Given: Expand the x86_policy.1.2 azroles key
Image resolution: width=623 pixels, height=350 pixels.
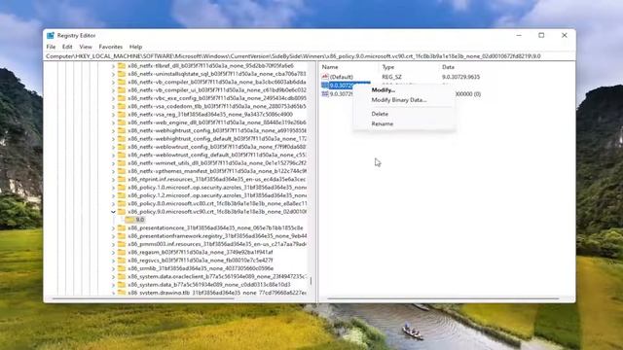Looking at the screenshot, I should 113,195.
